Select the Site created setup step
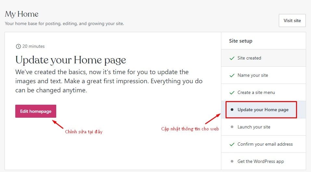311x172 pixels. click(249, 58)
